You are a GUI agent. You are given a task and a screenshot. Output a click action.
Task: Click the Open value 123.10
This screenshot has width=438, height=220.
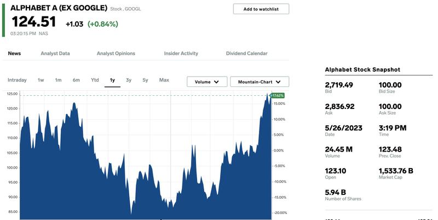tap(335, 171)
